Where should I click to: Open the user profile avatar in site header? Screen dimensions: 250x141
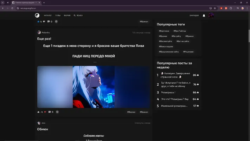[x=211, y=16]
